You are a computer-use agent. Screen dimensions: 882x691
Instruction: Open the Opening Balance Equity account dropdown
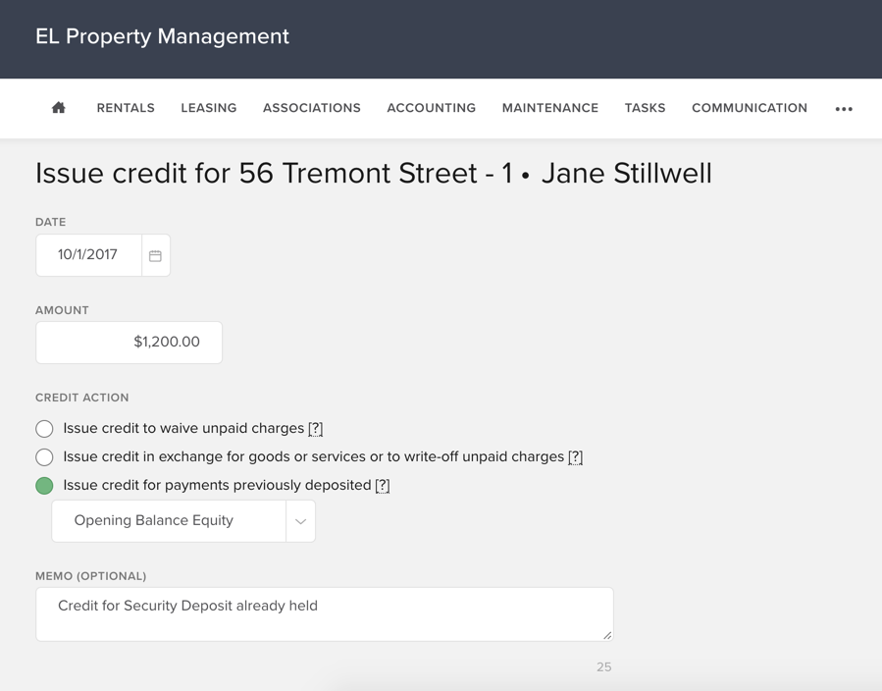(301, 520)
